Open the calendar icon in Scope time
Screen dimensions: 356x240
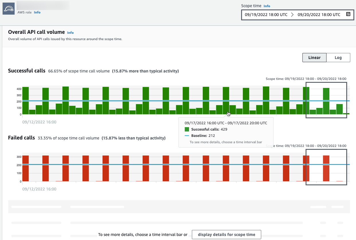(348, 14)
